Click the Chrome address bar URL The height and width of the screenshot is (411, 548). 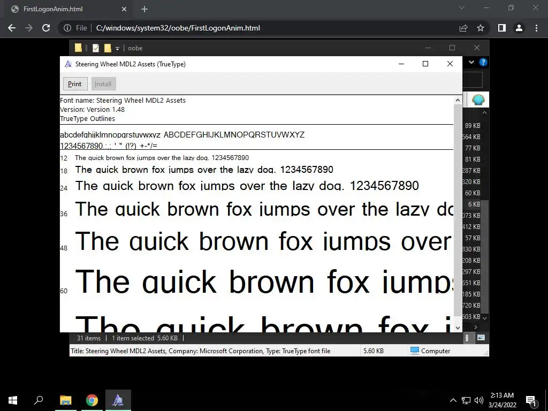click(x=178, y=28)
